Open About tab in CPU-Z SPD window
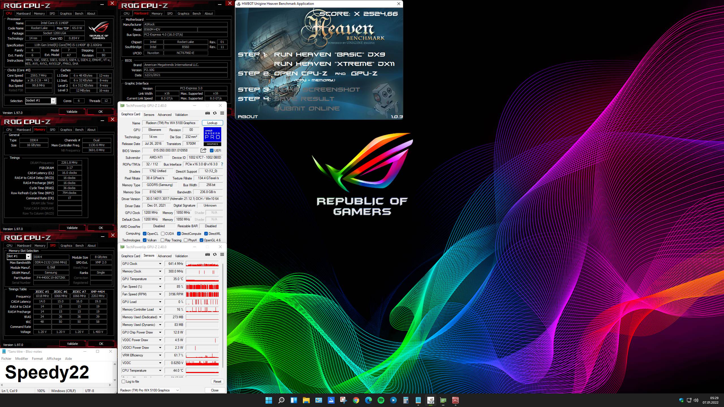This screenshot has width=724, height=407. tap(92, 245)
